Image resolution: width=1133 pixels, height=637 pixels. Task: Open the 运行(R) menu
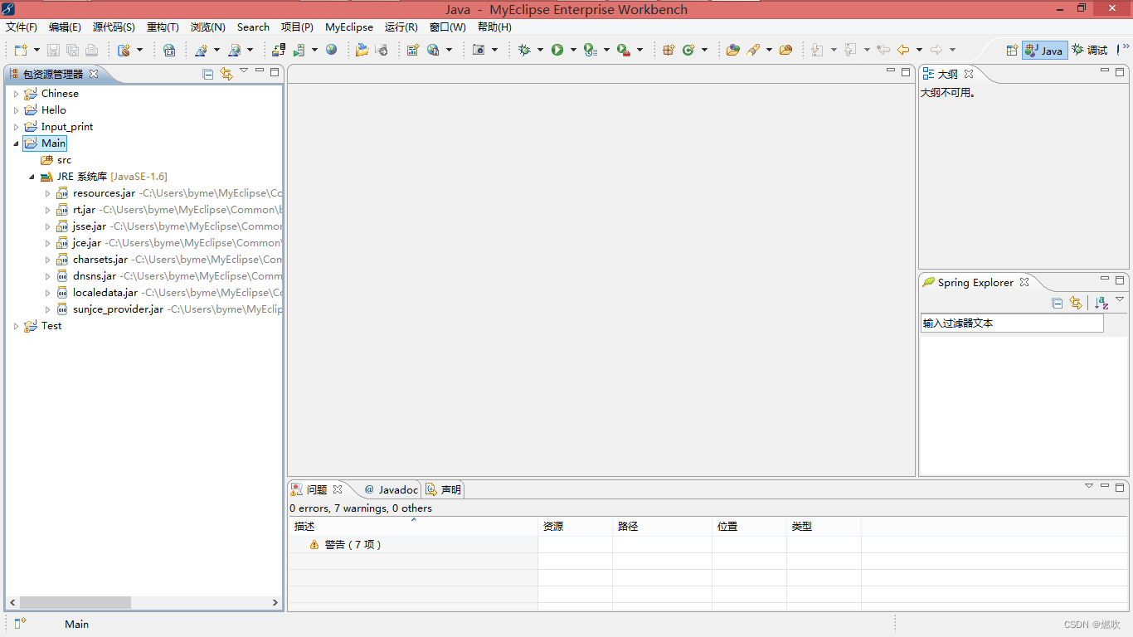[401, 27]
